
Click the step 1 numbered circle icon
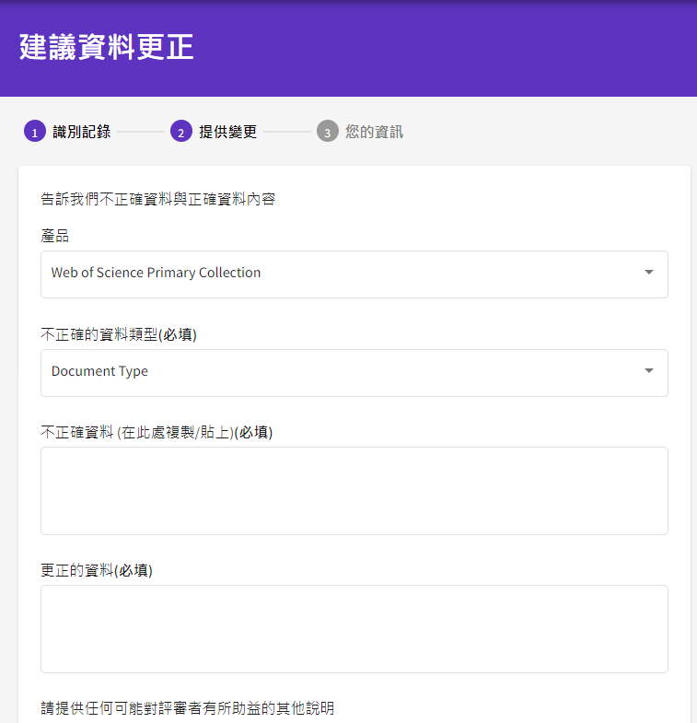pyautogui.click(x=34, y=132)
